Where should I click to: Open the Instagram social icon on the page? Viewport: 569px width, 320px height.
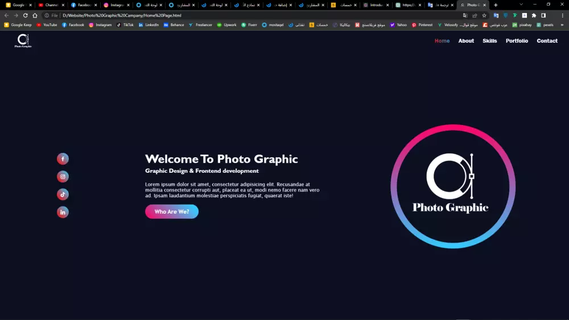click(63, 177)
